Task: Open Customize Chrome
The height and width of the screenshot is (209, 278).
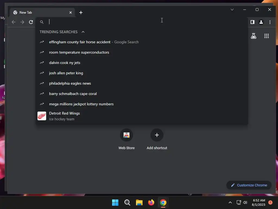Action: [x=249, y=185]
